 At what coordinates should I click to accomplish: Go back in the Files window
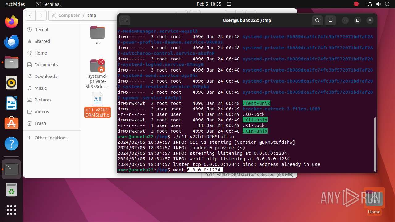(30, 15)
